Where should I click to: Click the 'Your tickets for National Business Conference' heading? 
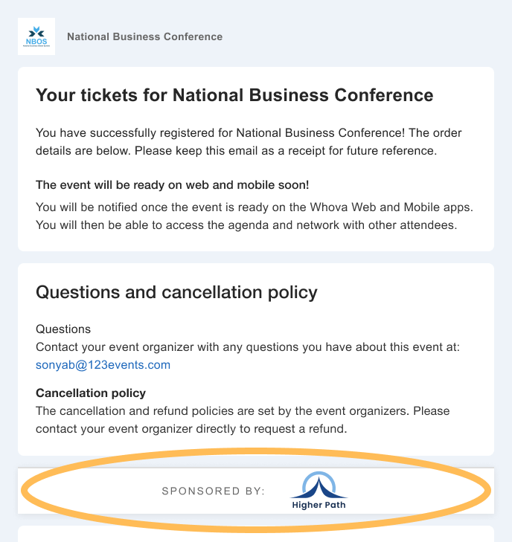click(234, 95)
